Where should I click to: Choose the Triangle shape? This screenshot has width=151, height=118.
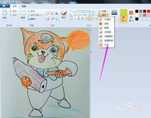[x=93, y=12]
